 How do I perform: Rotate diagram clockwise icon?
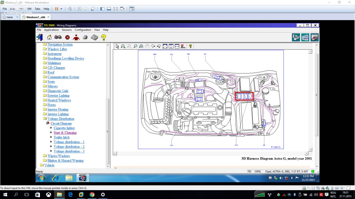[153, 46]
